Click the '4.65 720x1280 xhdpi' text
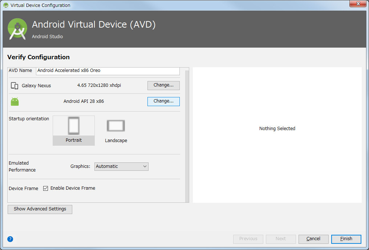The width and height of the screenshot is (369, 250). click(99, 85)
